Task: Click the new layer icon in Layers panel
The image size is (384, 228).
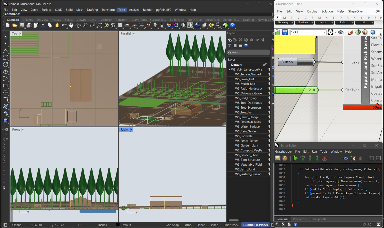Action: click(230, 40)
